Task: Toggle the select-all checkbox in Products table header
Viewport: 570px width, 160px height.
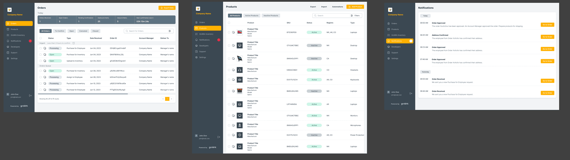Action: click(x=229, y=23)
